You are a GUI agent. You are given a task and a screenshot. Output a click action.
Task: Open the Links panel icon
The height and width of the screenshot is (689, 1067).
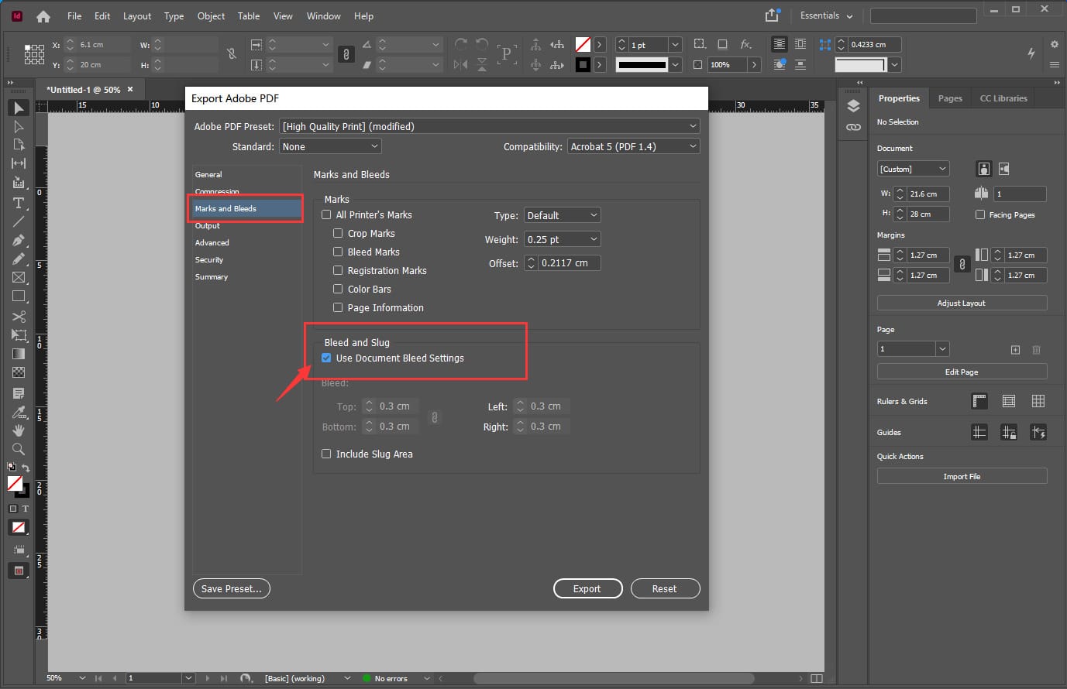click(853, 127)
